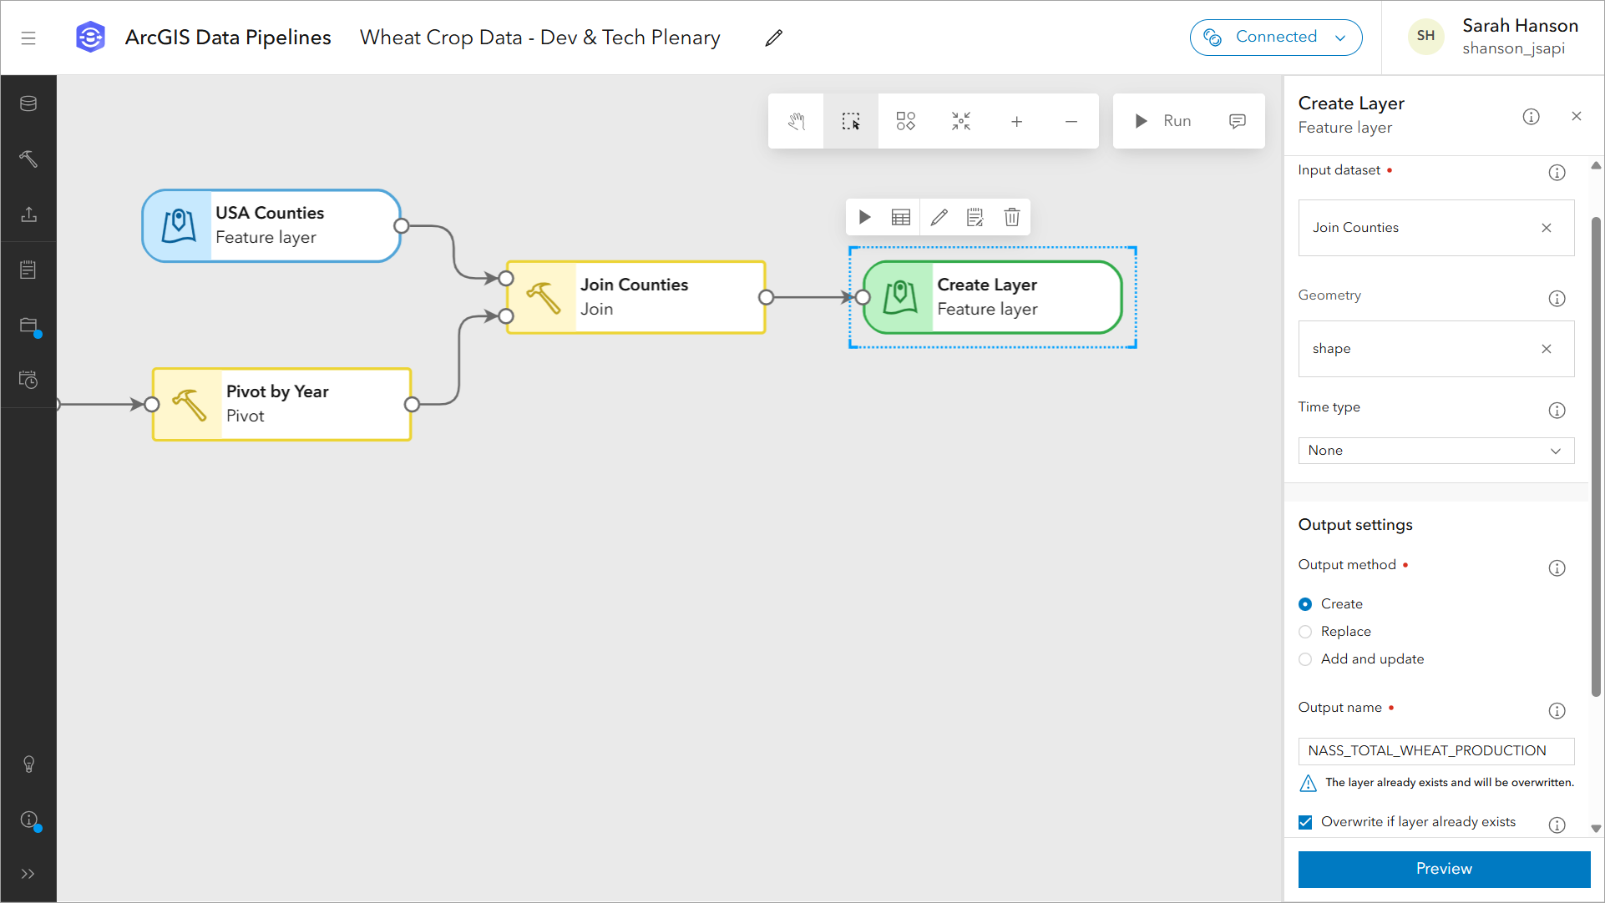Open the Tools panel from the sidebar
This screenshot has height=903, width=1605.
pyautogui.click(x=28, y=159)
